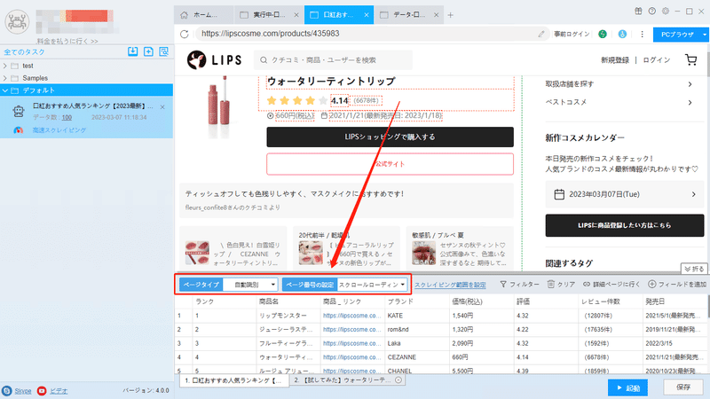Expand the test folder
The width and height of the screenshot is (710, 399).
click(x=5, y=66)
